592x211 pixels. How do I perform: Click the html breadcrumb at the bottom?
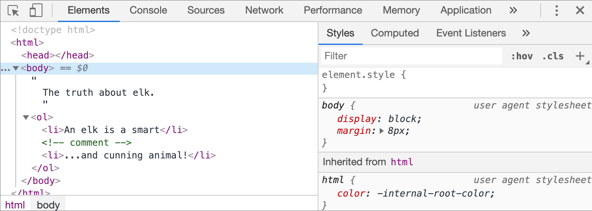(15, 205)
